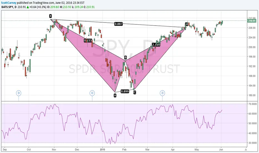The image size is (259, 153).
Task: Click the Jun label on time axis
Action: pos(221,150)
